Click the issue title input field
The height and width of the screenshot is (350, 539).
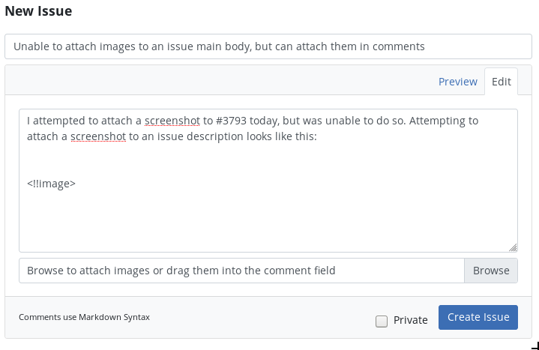click(268, 46)
